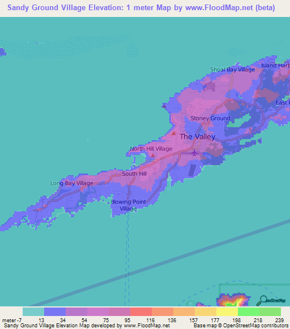
Task: Click the legend value 136
Action: (172, 321)
